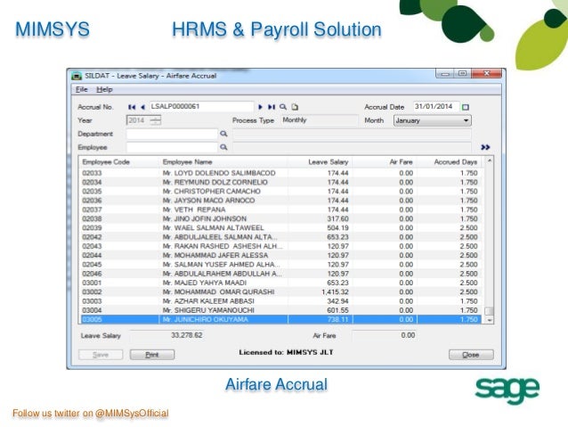Click leave salary value 1,415.32
This screenshot has height=427, width=568.
[335, 292]
